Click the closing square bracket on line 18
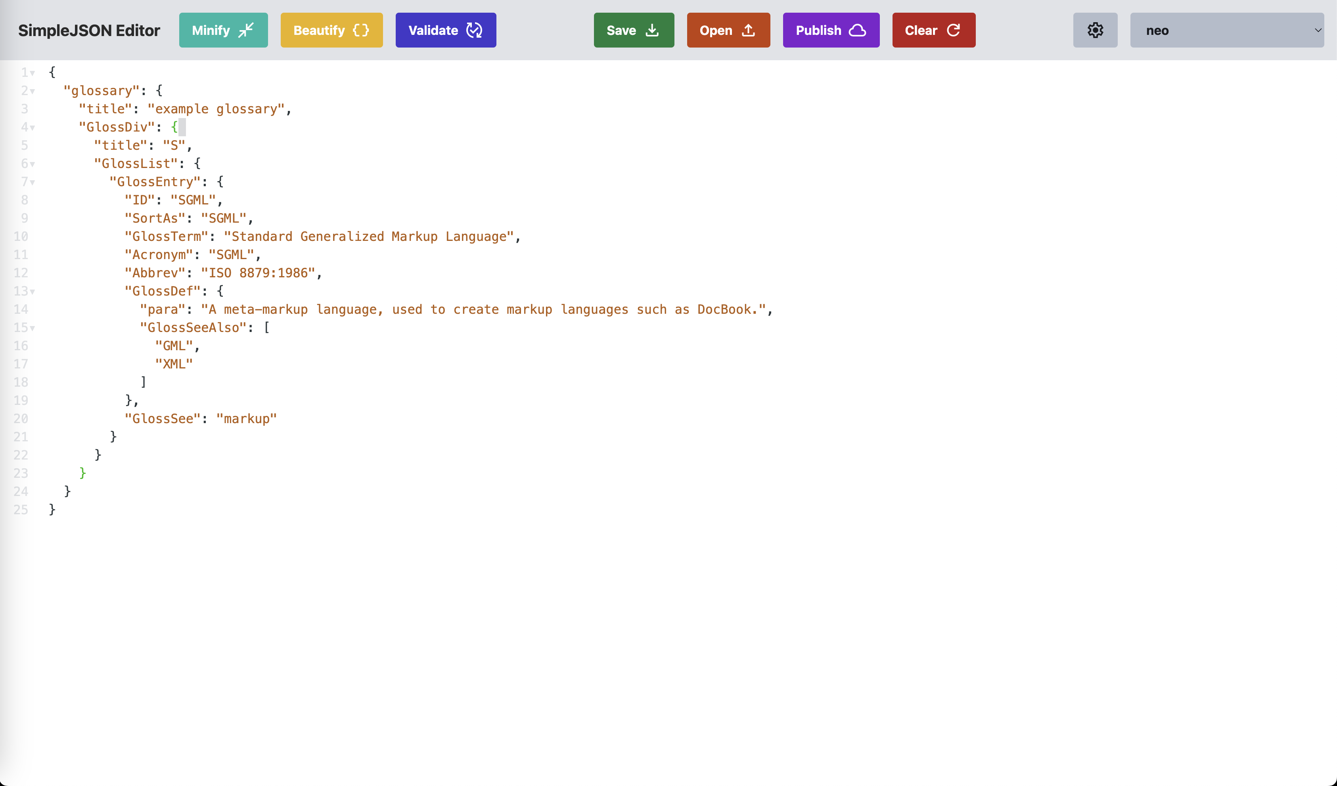Screen dimensions: 1337x786 click(x=143, y=382)
